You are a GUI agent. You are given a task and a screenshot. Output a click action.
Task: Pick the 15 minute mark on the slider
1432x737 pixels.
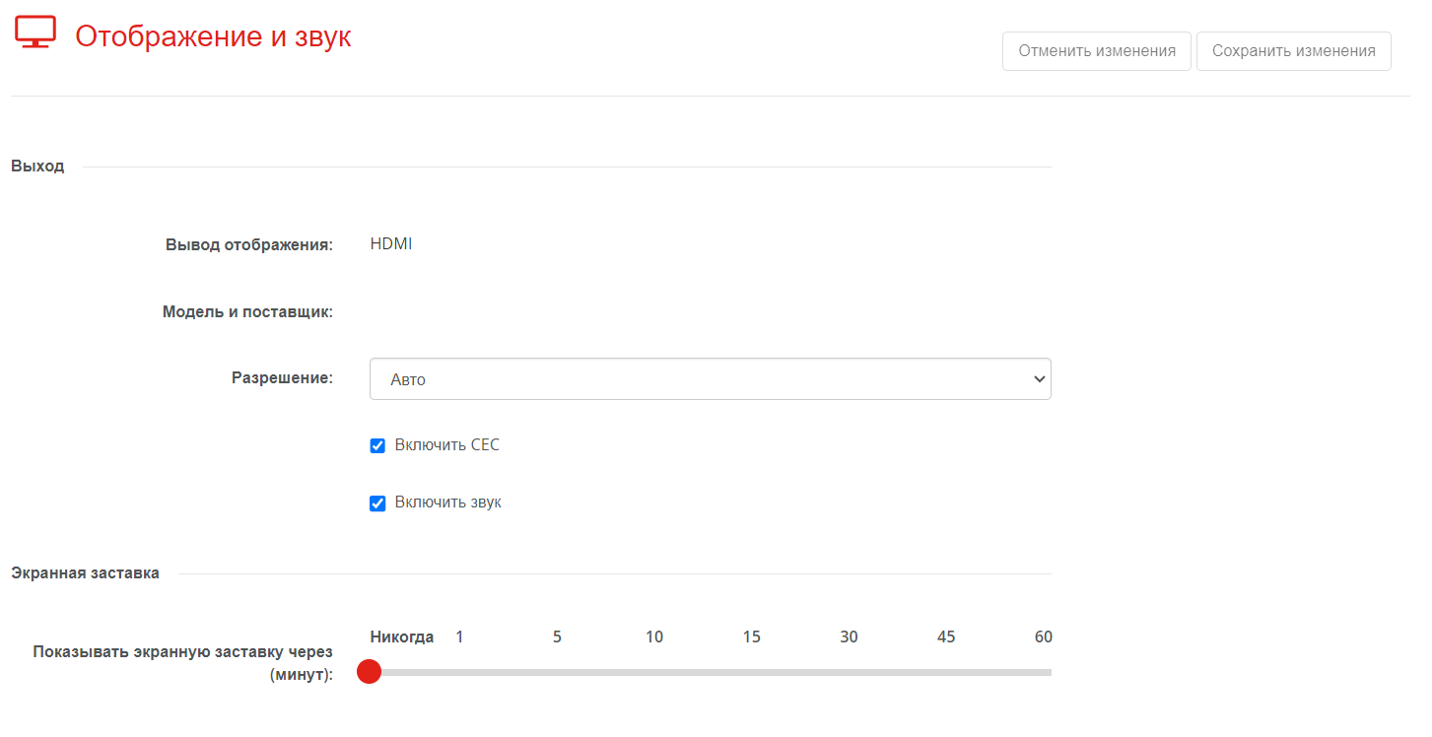point(752,636)
